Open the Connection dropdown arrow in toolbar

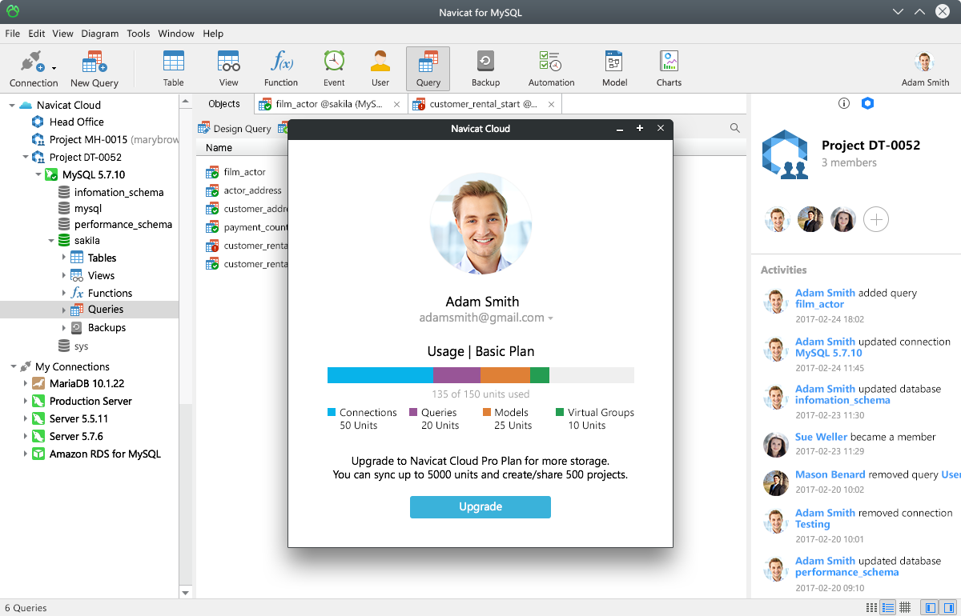click(x=54, y=69)
